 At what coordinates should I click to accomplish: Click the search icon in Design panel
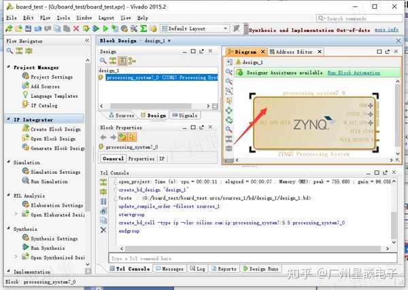click(103, 60)
